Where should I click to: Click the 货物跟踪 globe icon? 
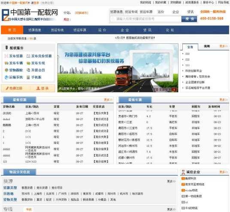tap(6, 70)
